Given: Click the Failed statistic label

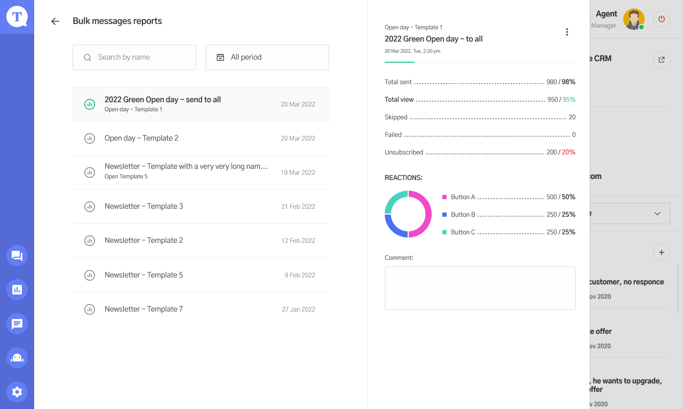Looking at the screenshot, I should (393, 135).
